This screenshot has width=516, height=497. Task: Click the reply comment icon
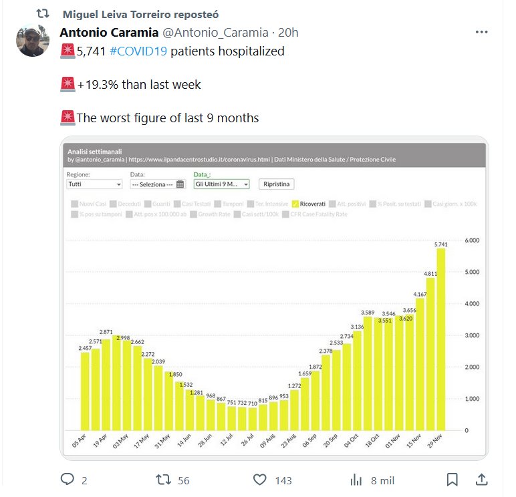(68, 480)
